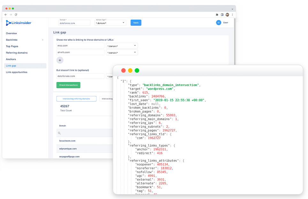The image size is (308, 199).
Task: Open the top Domain Type dropdown
Action: [x=110, y=23]
